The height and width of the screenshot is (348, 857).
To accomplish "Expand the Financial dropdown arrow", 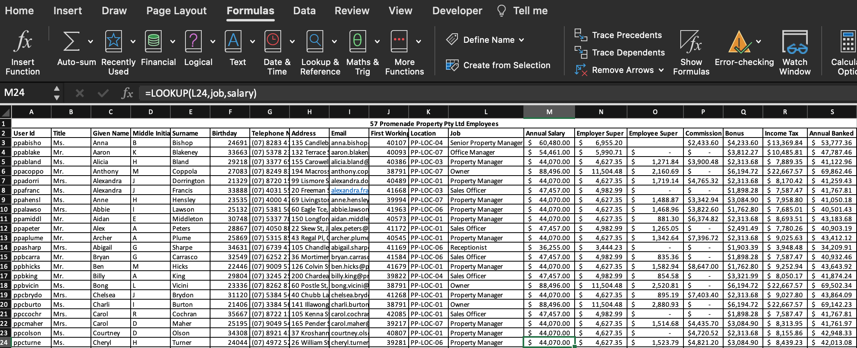I will 173,41.
